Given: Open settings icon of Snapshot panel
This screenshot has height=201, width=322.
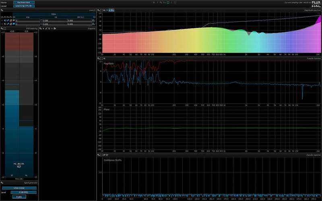Looking at the screenshot, I should pos(41,29).
